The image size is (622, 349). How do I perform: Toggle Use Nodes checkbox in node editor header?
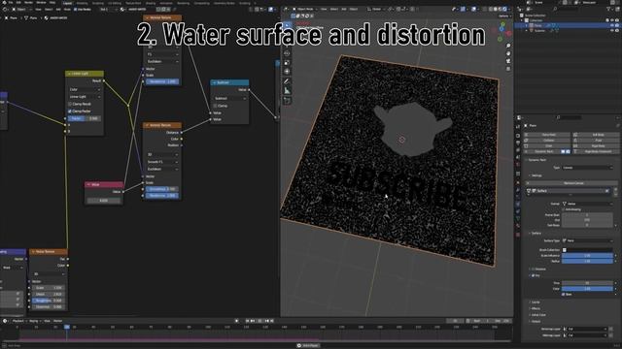[76, 9]
